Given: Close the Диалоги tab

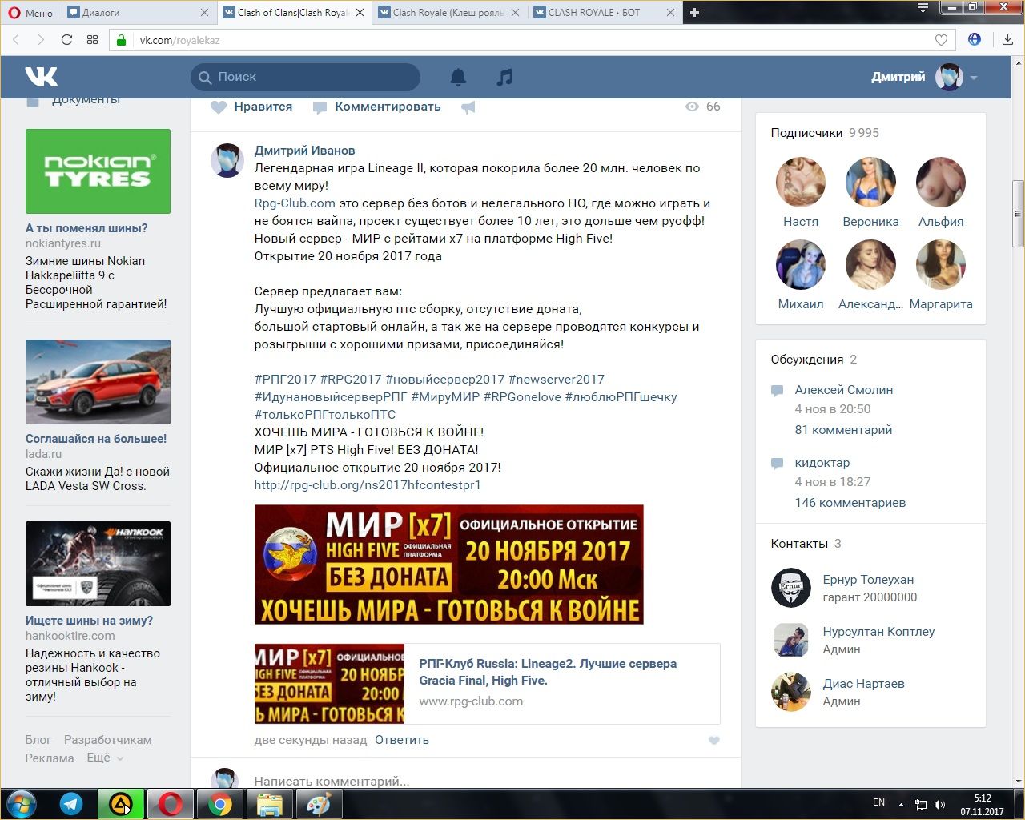Looking at the screenshot, I should [204, 12].
